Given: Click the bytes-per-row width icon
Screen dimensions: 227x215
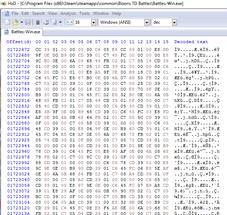Looking at the screenshot, I should coord(70,22).
